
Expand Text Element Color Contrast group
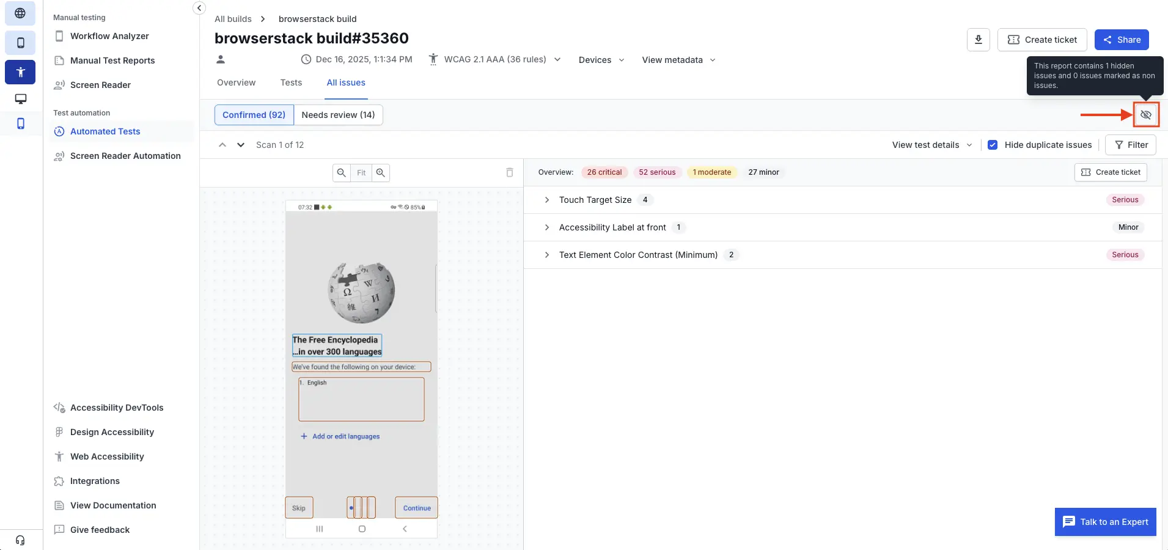(547, 255)
